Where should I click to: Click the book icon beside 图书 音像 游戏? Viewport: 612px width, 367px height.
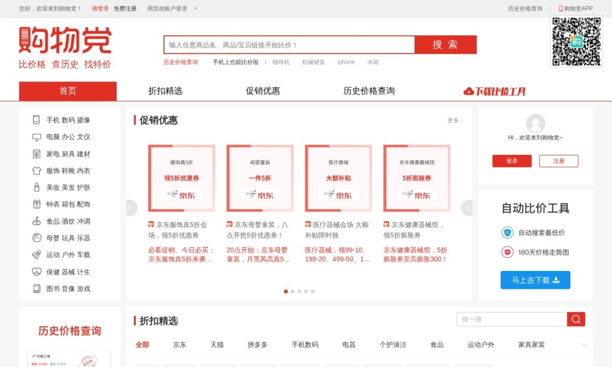(36, 289)
